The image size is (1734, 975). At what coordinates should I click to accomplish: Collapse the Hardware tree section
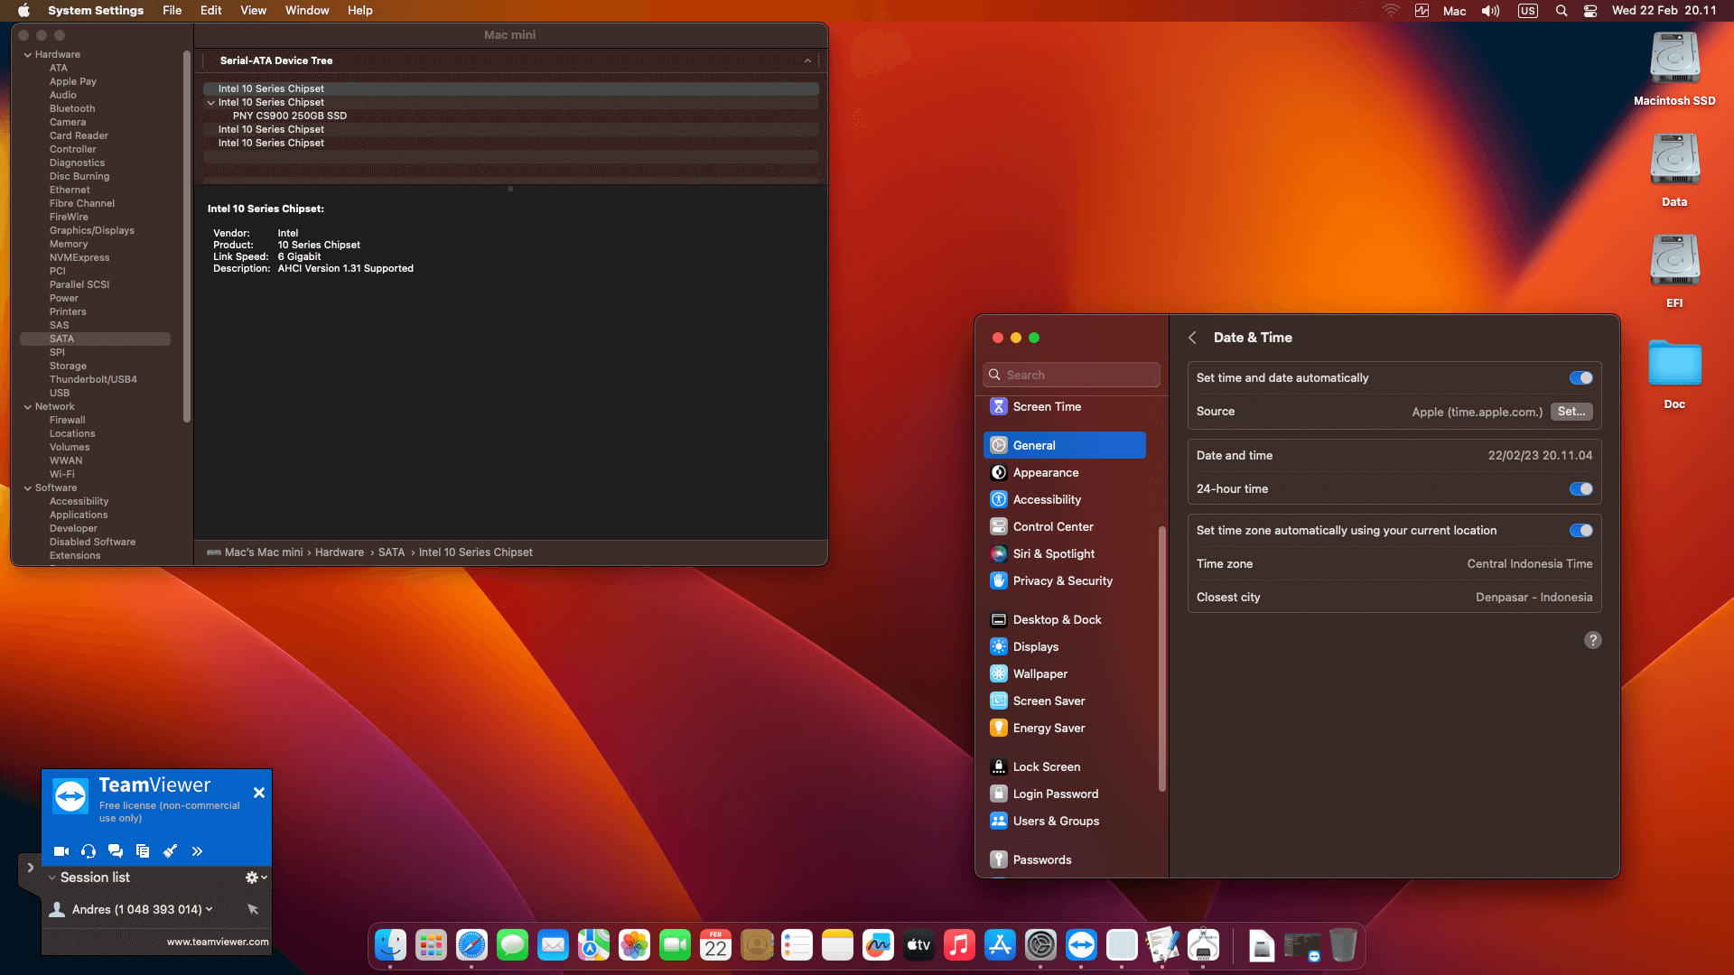27,55
